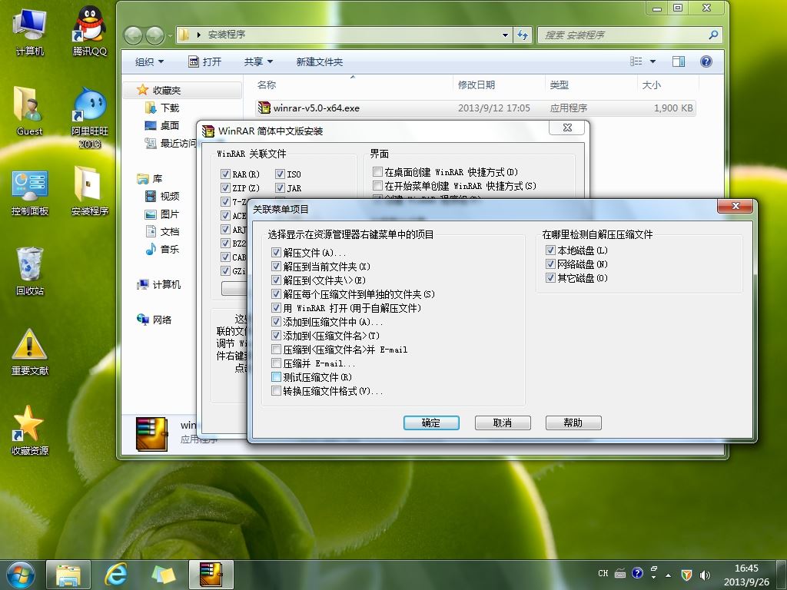The height and width of the screenshot is (590, 787).
Task: Confirm with the 确定 button
Action: point(431,423)
